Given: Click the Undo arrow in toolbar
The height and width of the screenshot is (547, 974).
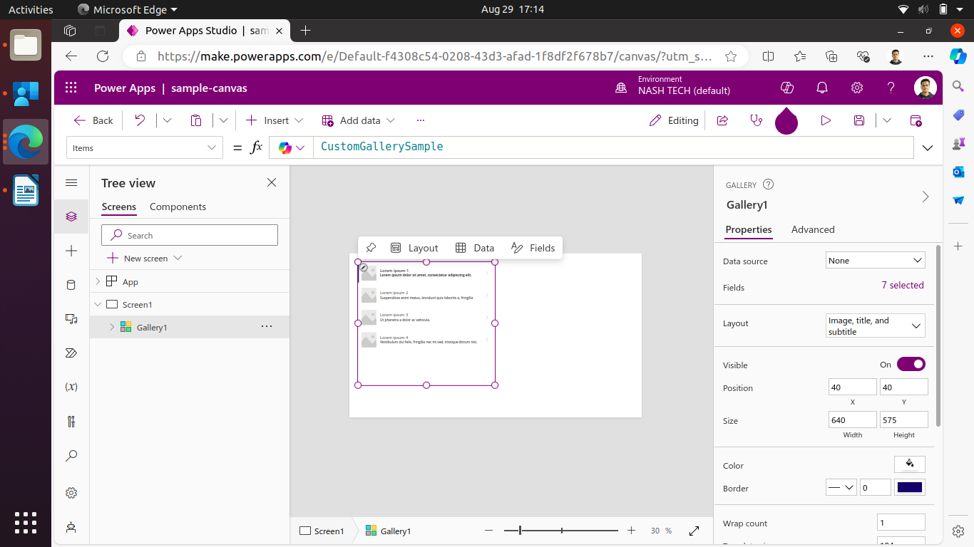Looking at the screenshot, I should coord(140,120).
